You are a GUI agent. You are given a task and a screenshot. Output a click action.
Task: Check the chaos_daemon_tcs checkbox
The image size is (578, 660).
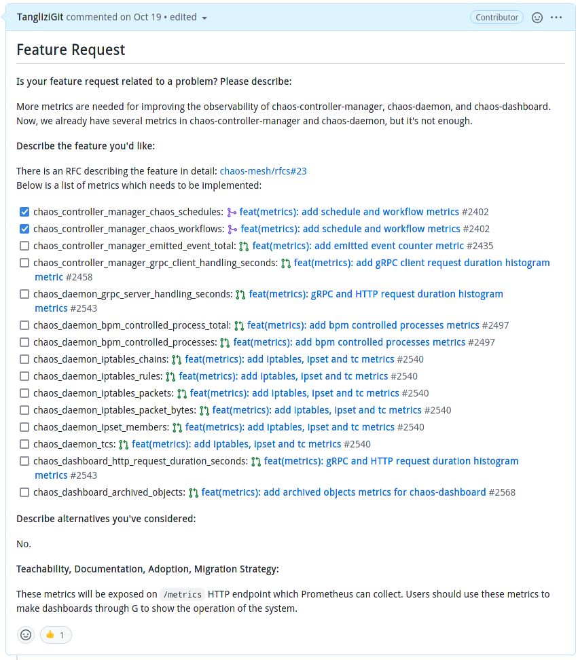click(24, 443)
